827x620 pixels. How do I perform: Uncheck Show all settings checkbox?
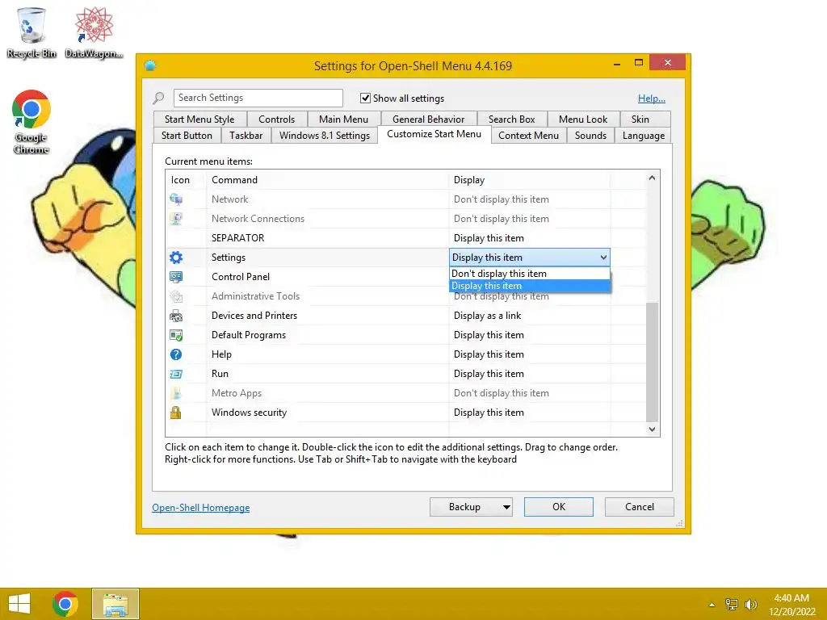365,98
